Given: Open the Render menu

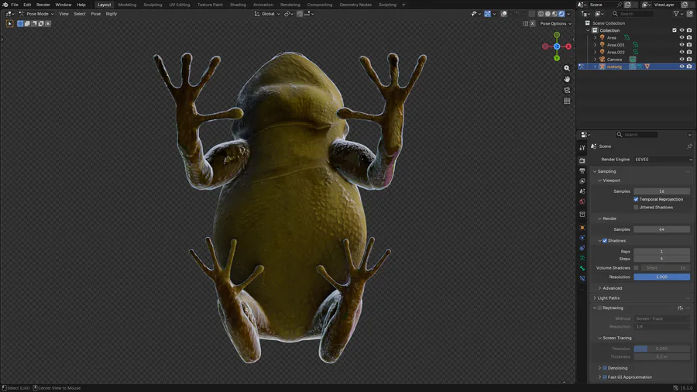Looking at the screenshot, I should coord(43,5).
